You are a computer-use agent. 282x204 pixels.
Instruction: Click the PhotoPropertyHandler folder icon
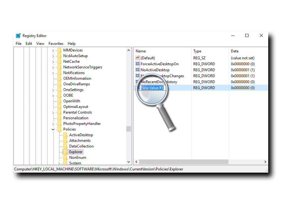(x=59, y=124)
